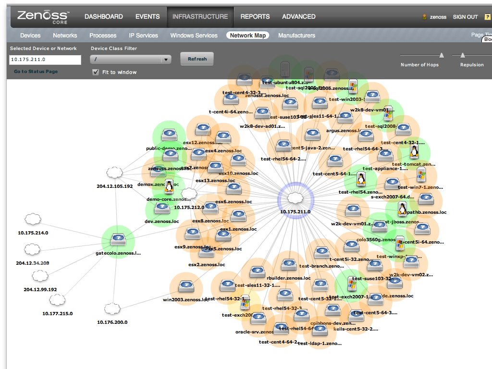Click the dev.zenoss.loc device icon
The width and height of the screenshot is (492, 369).
coord(162,209)
